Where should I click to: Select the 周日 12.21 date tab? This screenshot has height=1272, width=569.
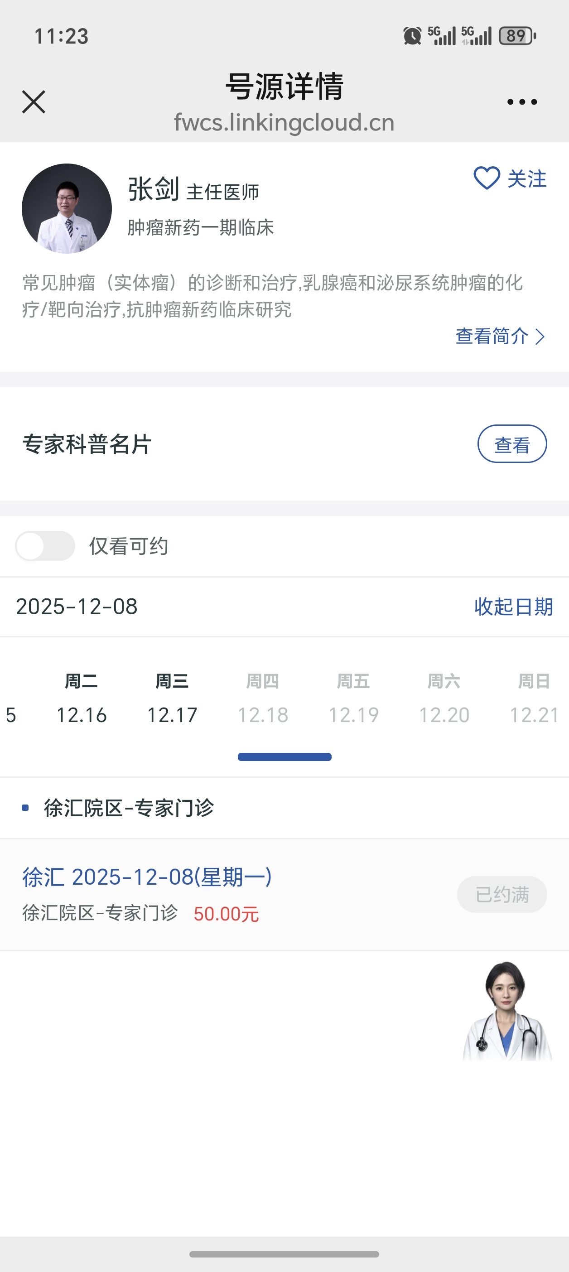point(534,698)
